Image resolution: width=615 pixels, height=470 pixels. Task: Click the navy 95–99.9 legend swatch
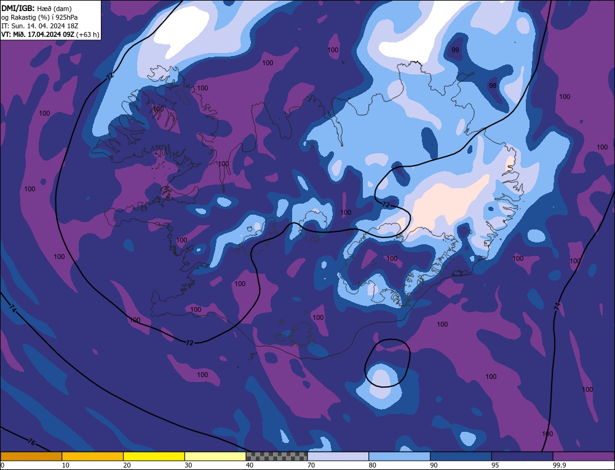(x=522, y=456)
